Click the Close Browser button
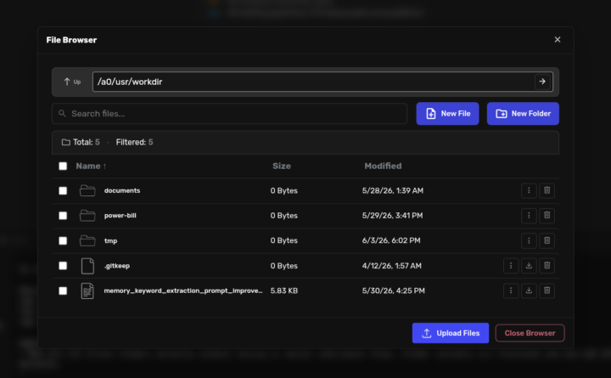This screenshot has width=611, height=378. (530, 333)
